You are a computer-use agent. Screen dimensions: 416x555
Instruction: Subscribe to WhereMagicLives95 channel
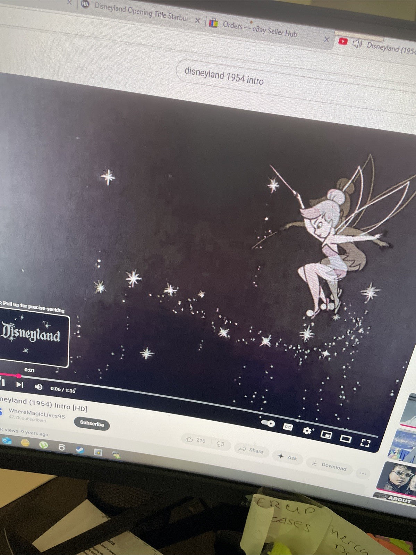92,424
